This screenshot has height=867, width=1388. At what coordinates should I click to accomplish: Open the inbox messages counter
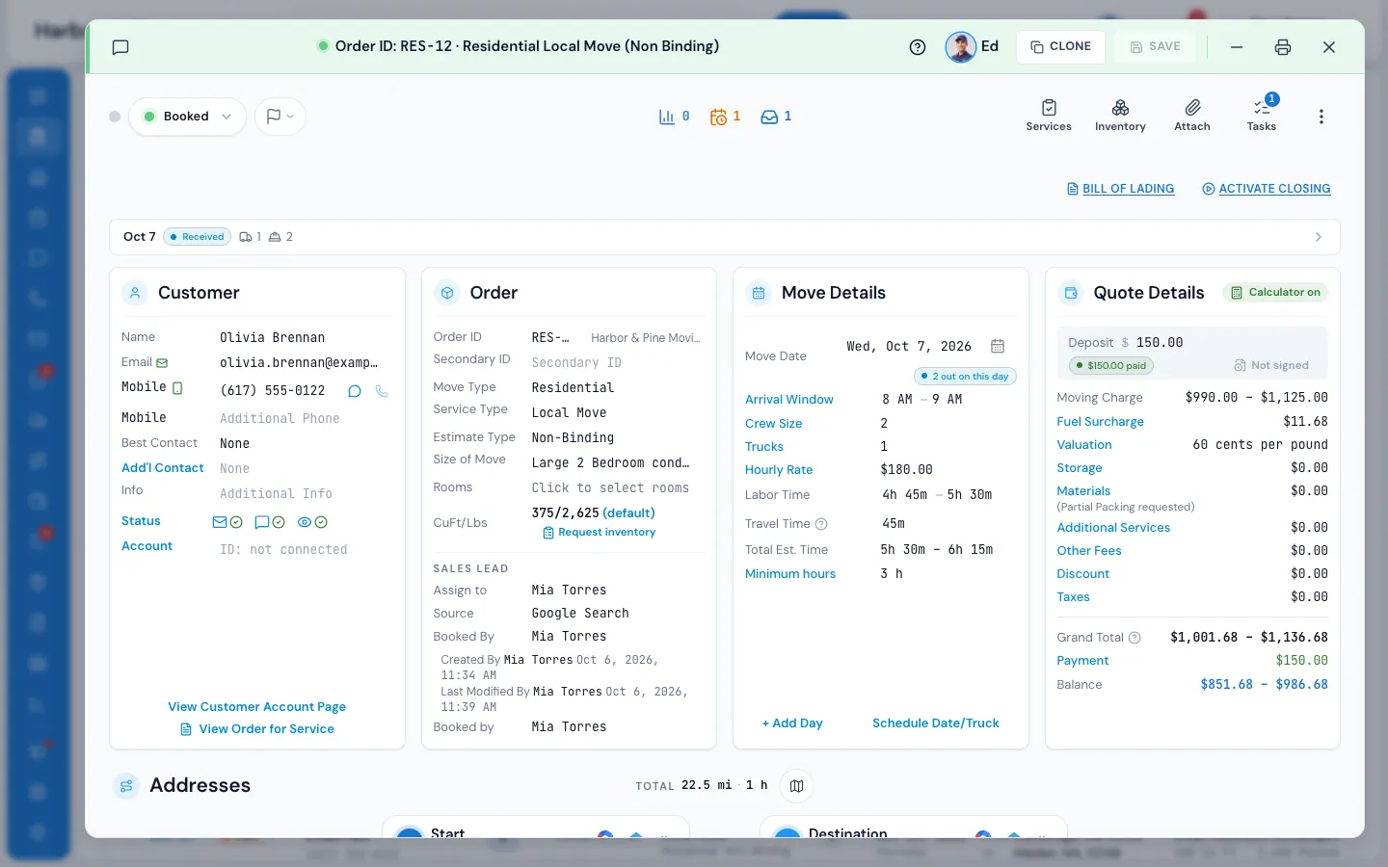pyautogui.click(x=776, y=117)
